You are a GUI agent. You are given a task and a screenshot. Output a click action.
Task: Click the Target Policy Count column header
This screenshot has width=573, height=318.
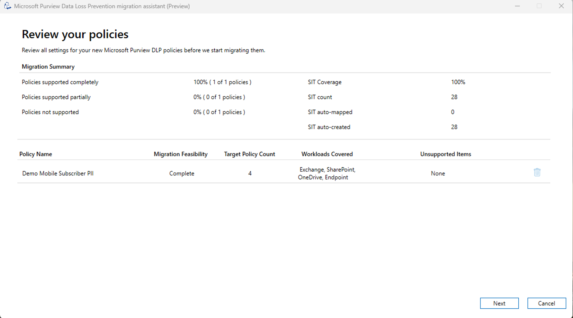coord(249,154)
